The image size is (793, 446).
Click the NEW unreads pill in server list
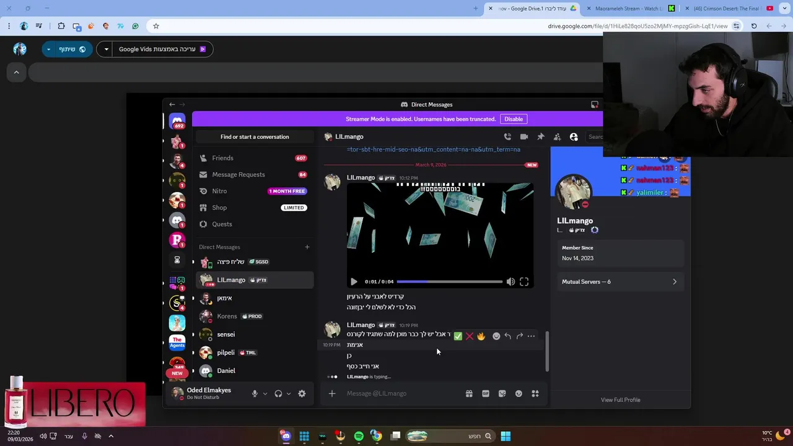pyautogui.click(x=177, y=374)
